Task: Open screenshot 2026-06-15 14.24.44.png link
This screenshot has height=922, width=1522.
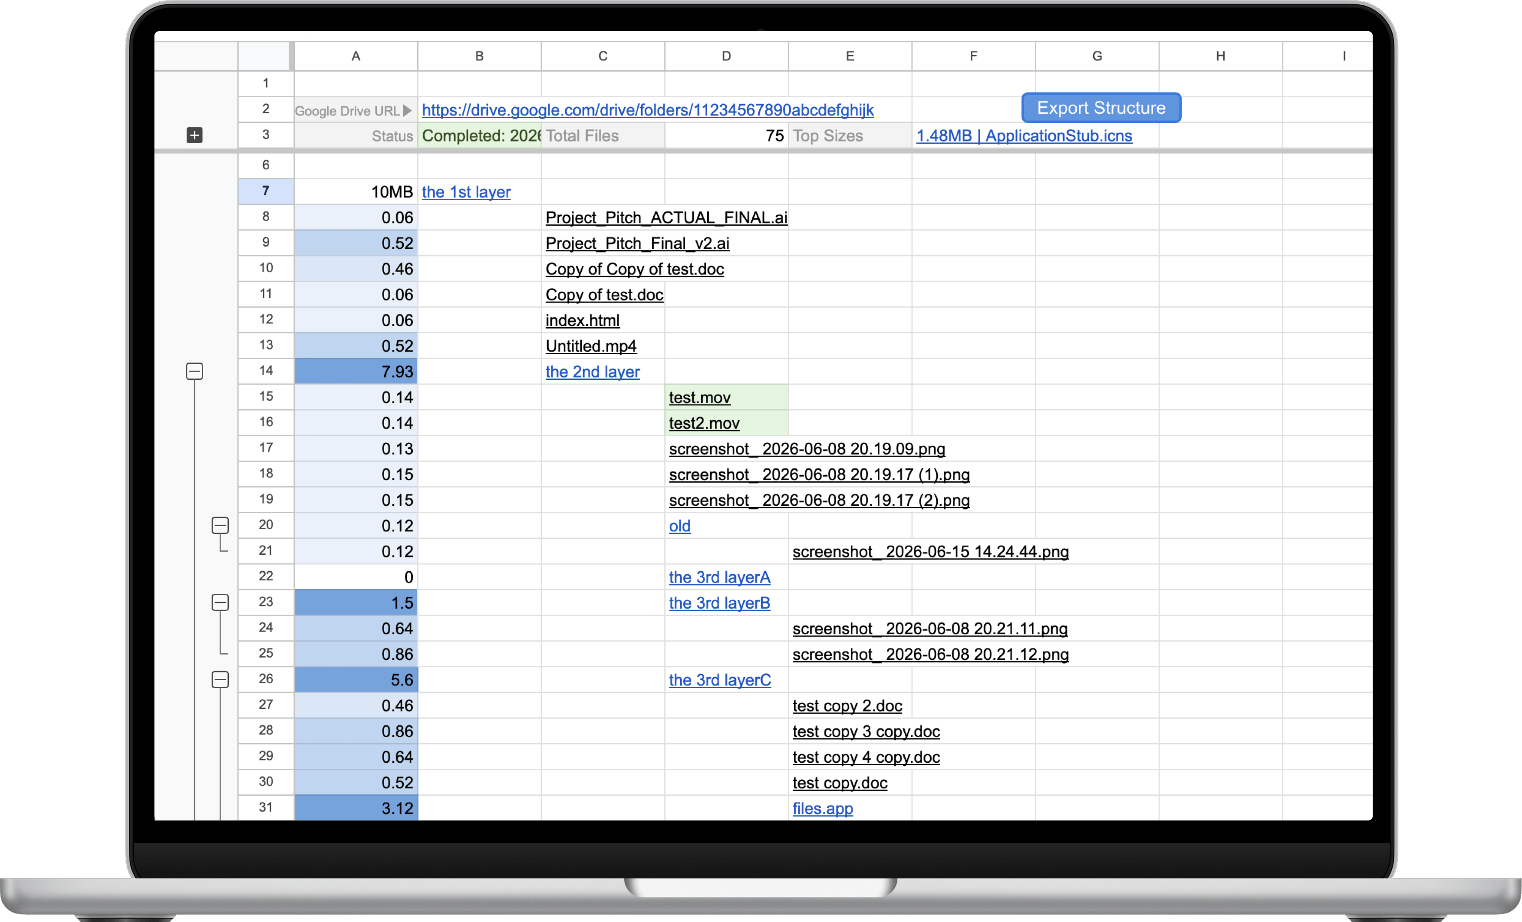Action: pos(930,552)
